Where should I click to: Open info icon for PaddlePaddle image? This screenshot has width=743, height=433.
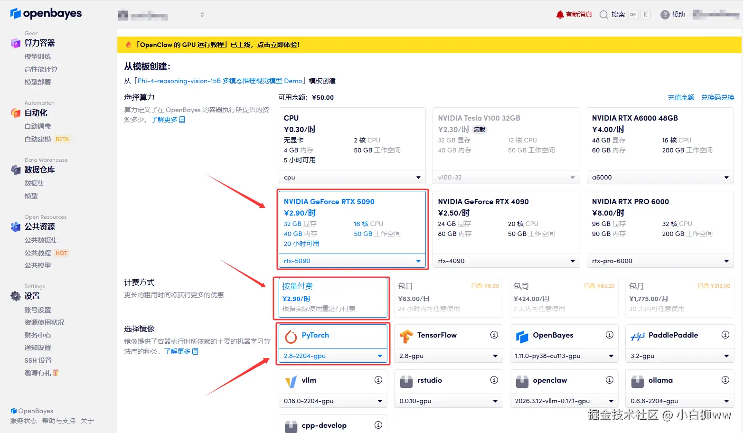(x=725, y=335)
